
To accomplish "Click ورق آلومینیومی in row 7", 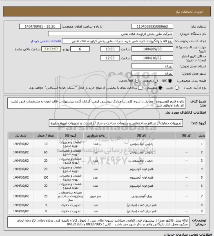I will click(x=141, y=196).
